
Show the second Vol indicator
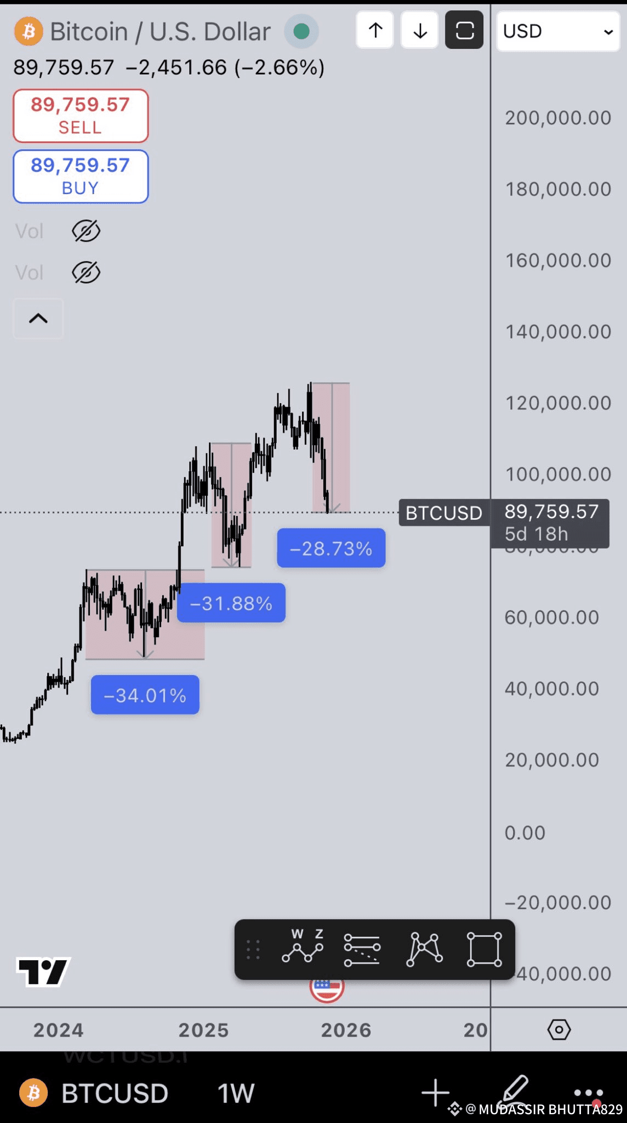pyautogui.click(x=86, y=273)
